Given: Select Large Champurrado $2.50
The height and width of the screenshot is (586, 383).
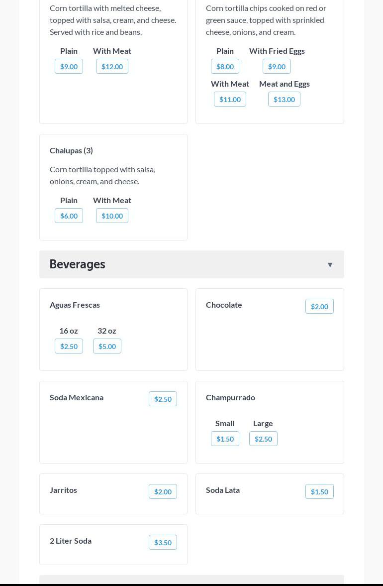Looking at the screenshot, I should [x=263, y=439].
